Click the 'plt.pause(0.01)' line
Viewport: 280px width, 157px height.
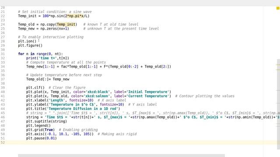pyautogui.click(x=42, y=138)
